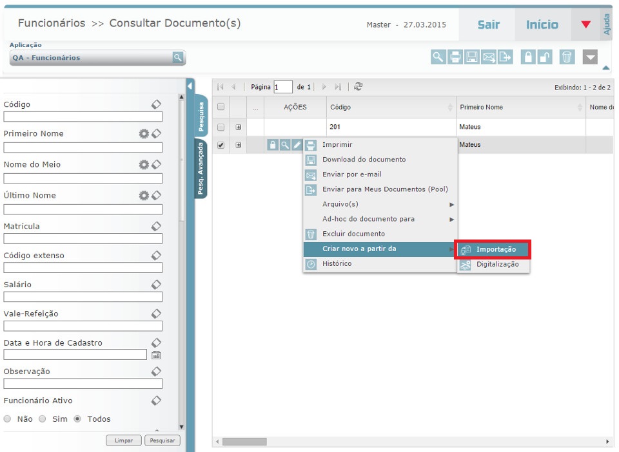Click the 'Pesquisar' button
Screen dimensions: 619x452
pyautogui.click(x=162, y=441)
